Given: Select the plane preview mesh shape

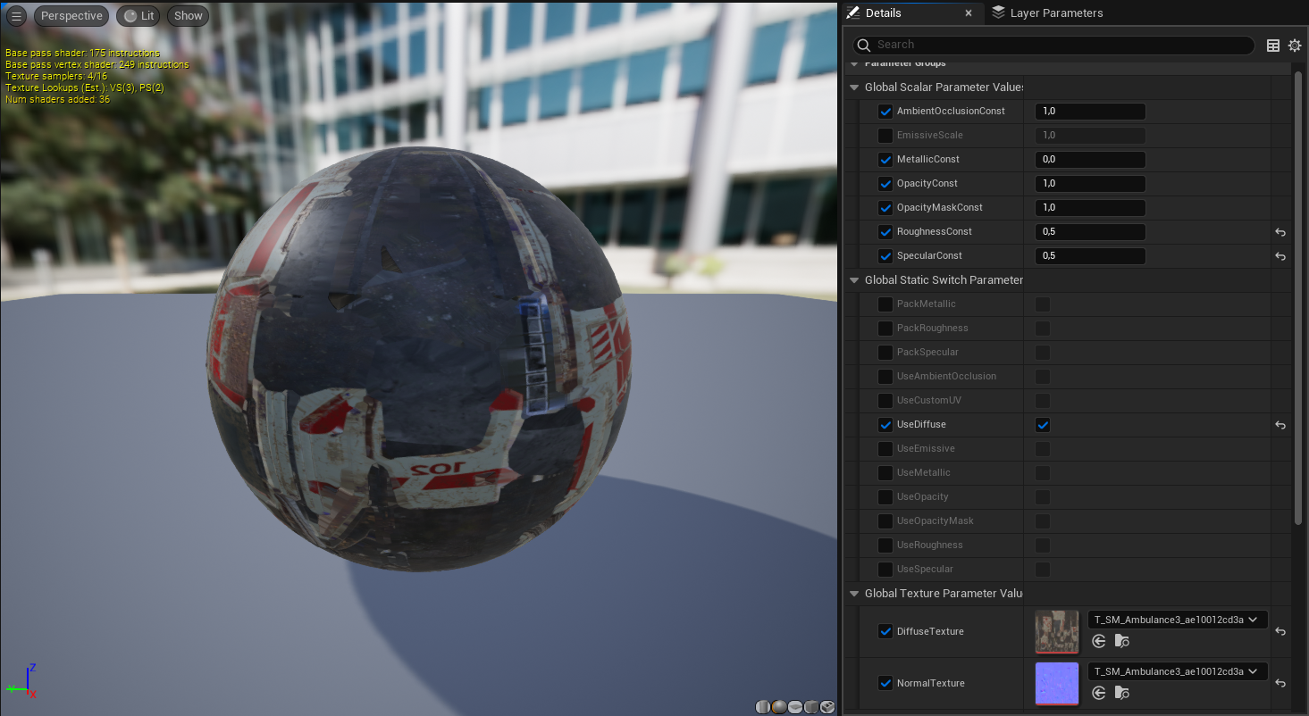Looking at the screenshot, I should (794, 706).
